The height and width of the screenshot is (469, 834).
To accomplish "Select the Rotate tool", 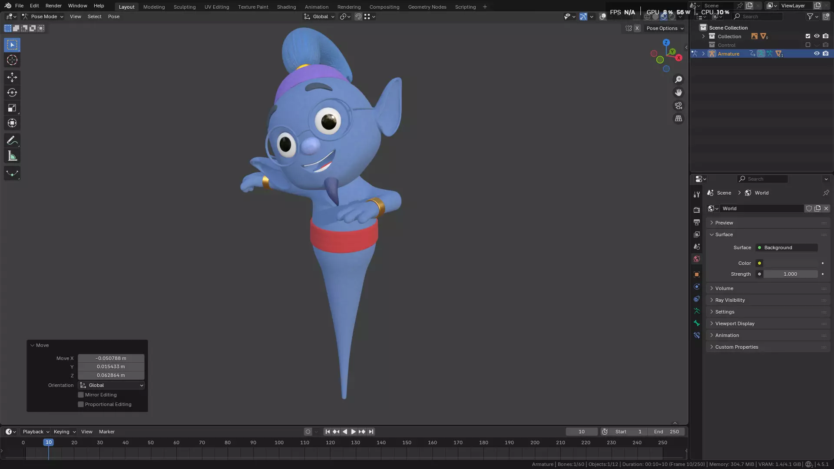I will tap(12, 92).
